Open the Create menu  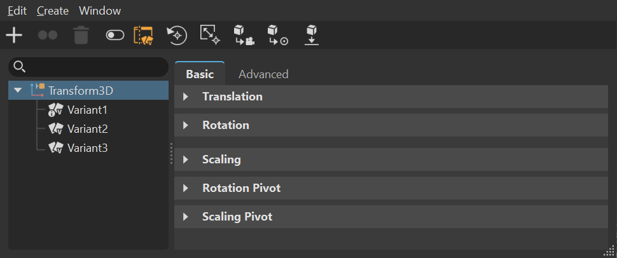[52, 11]
